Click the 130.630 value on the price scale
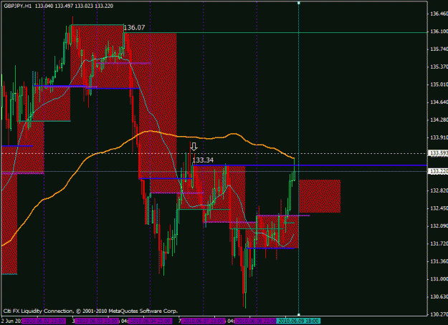This screenshot has width=448, height=325. click(x=439, y=297)
